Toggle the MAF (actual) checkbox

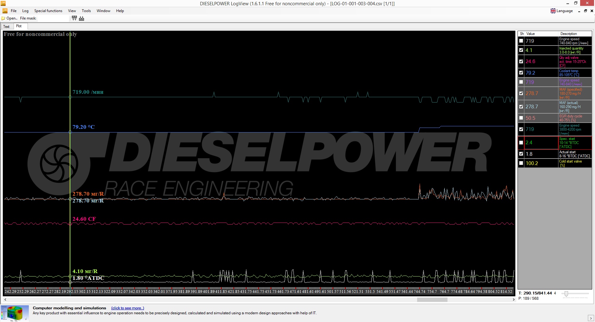coord(521,107)
